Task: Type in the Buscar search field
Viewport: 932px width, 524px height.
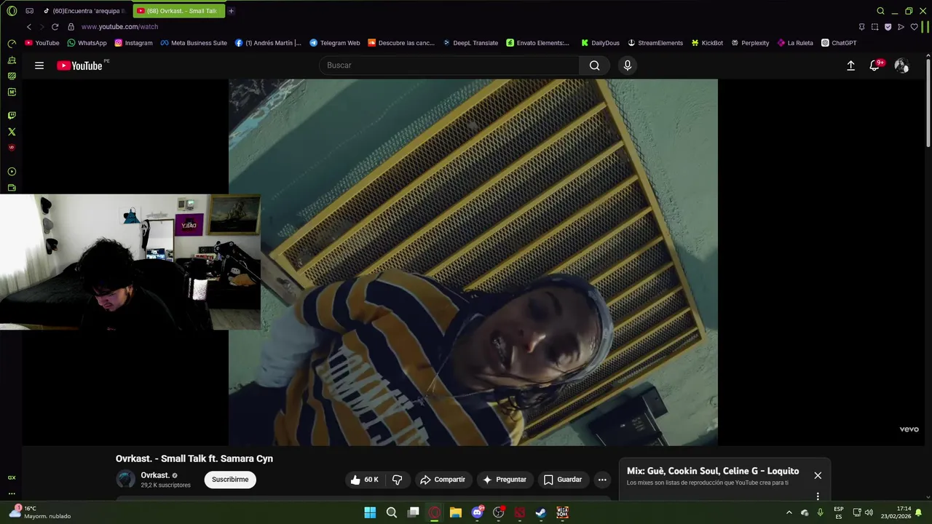Action: [449, 65]
